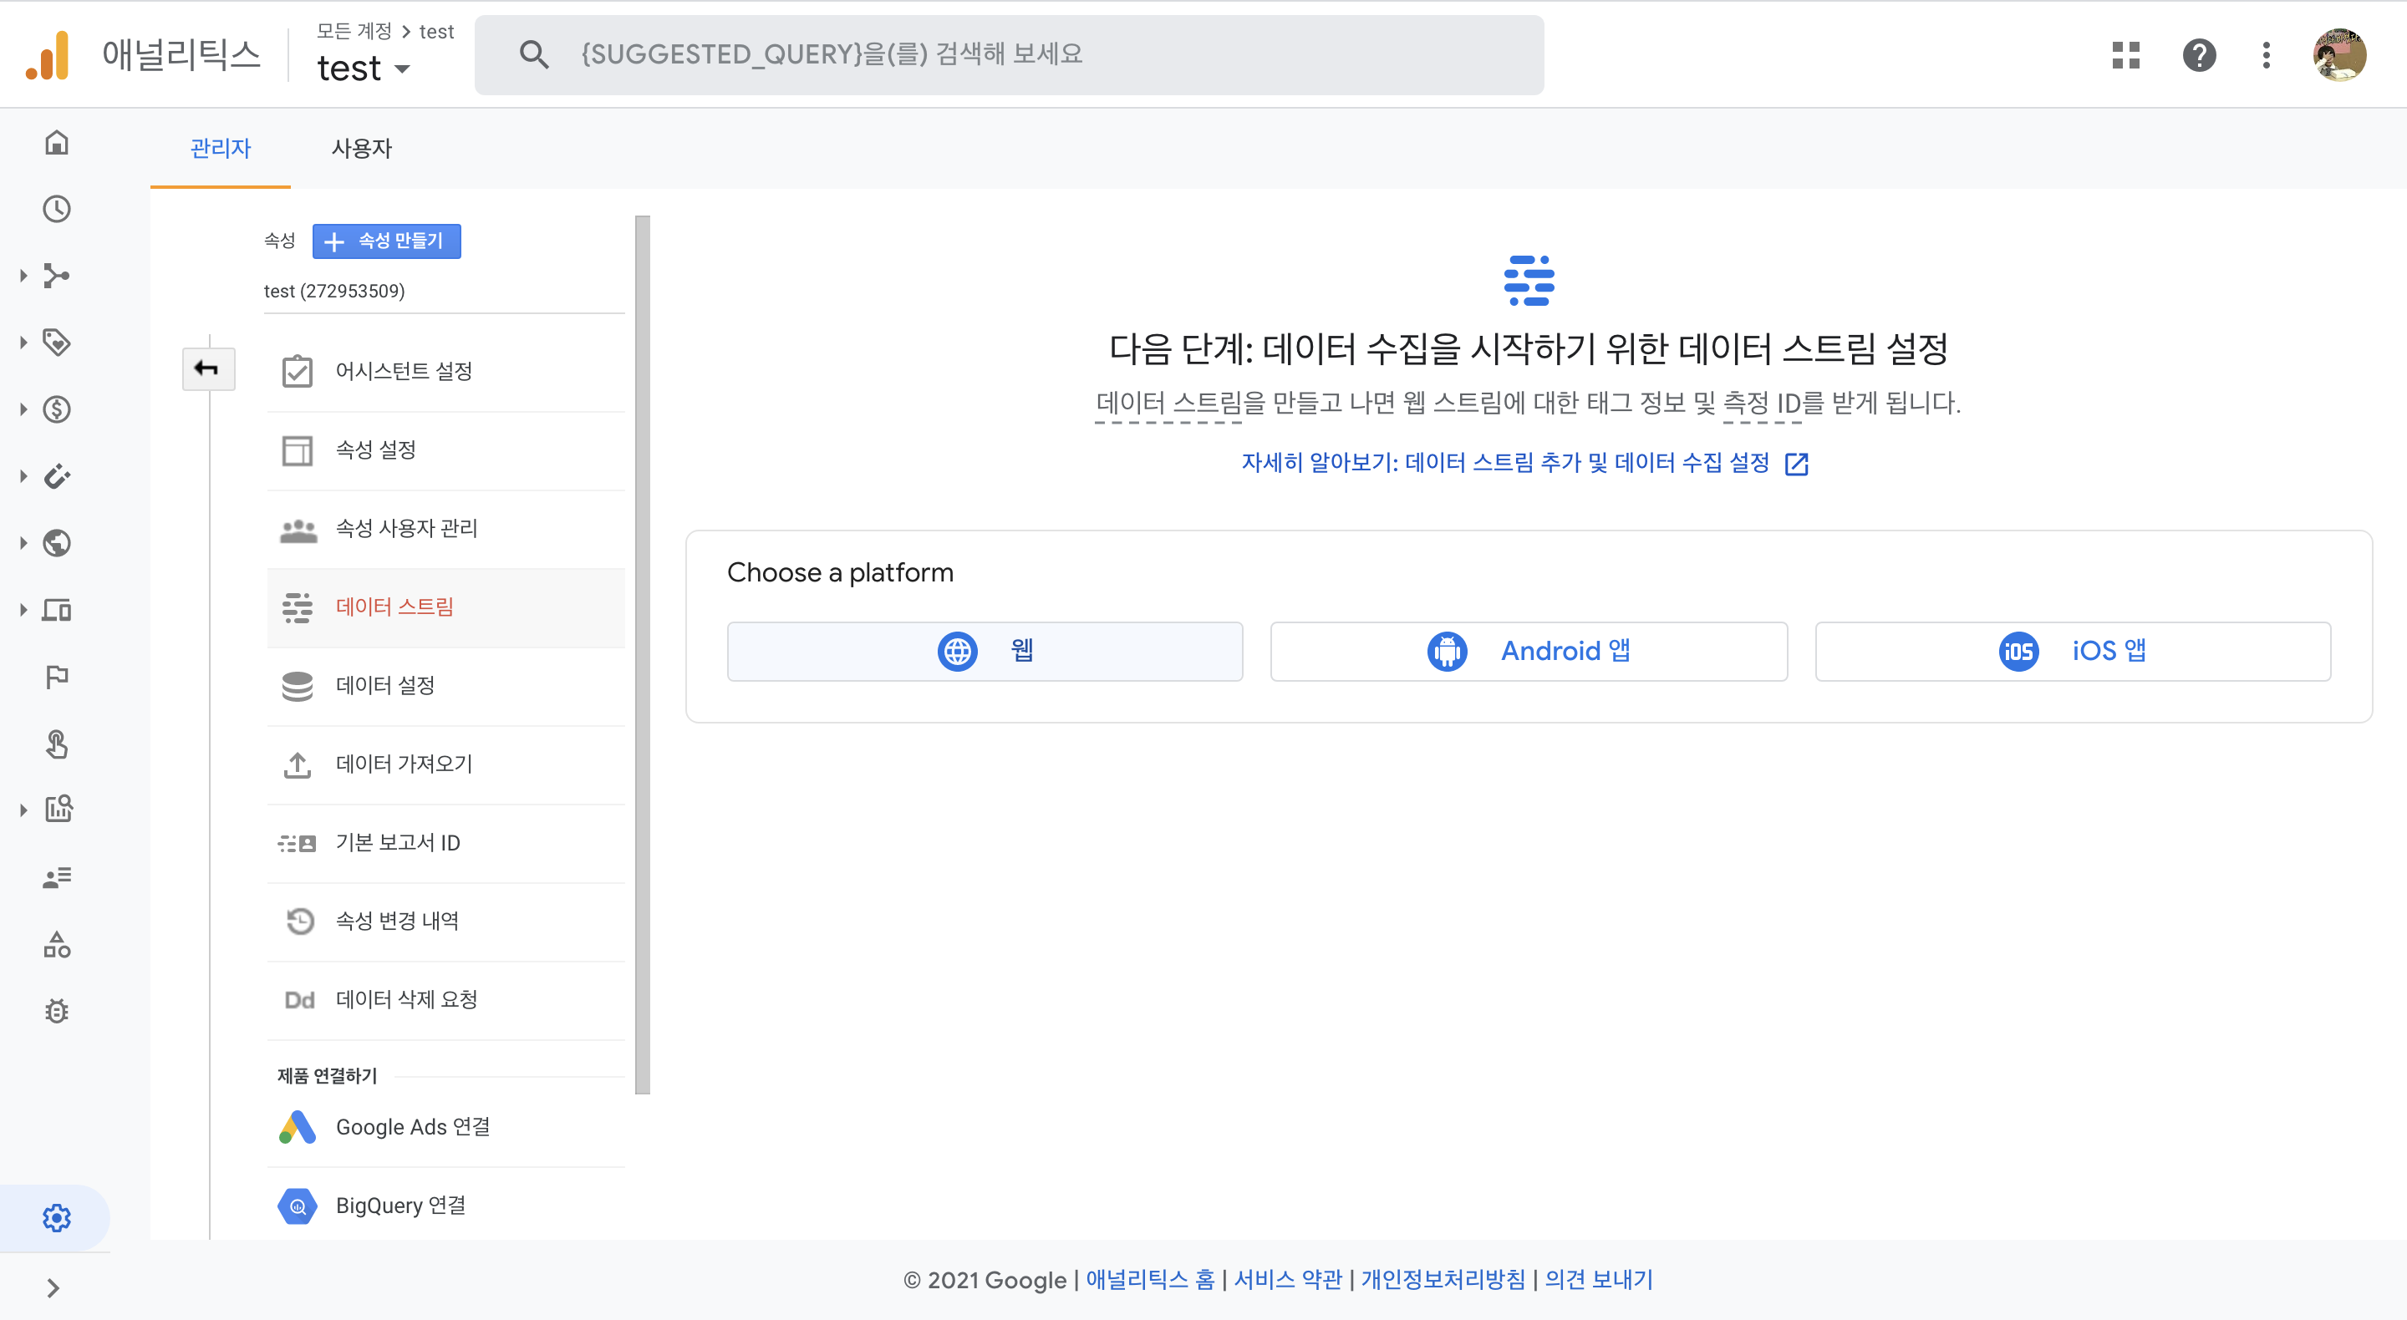Screen dimensions: 2407x1320
Task: Click the Home icon in left sidebar
Action: [57, 142]
